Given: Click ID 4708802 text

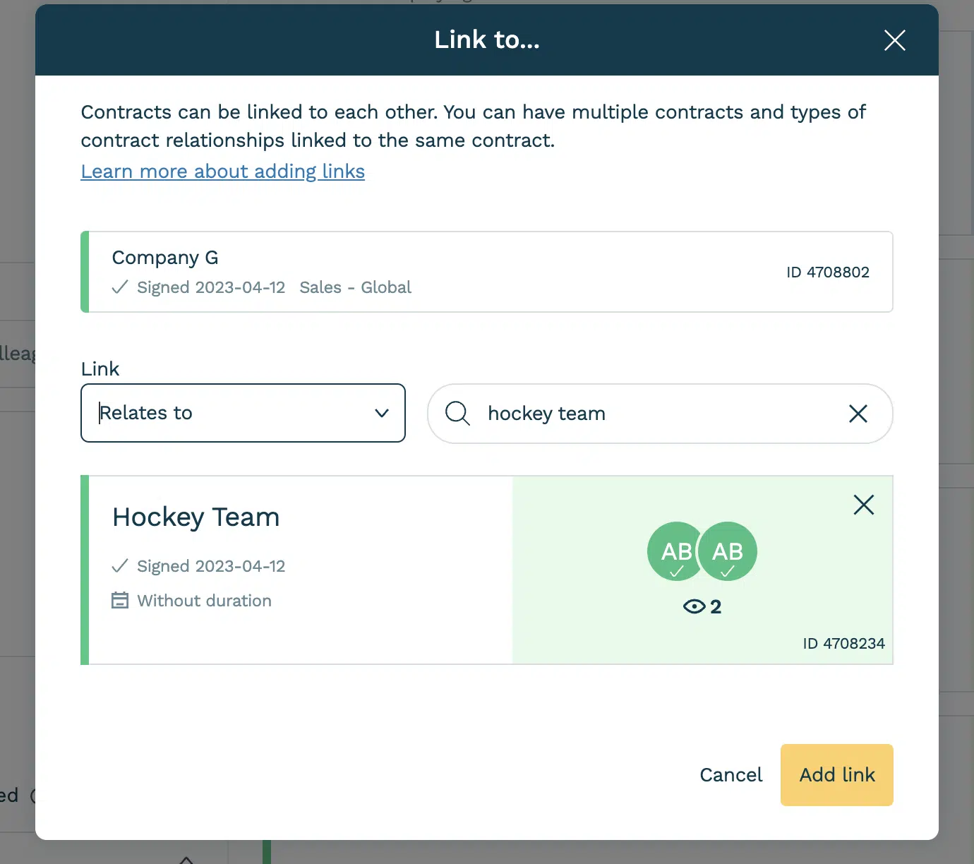Looking at the screenshot, I should 828,272.
